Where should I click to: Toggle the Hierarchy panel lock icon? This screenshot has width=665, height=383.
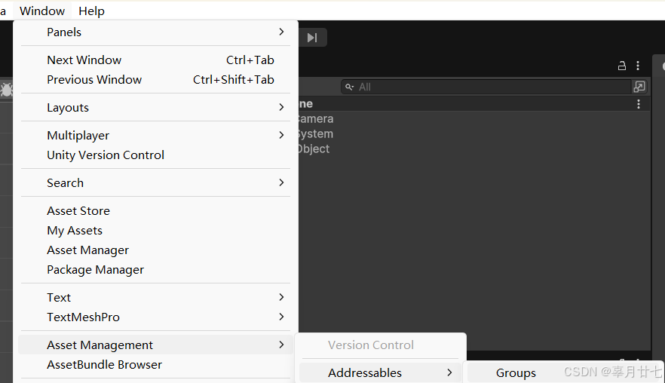pyautogui.click(x=622, y=66)
